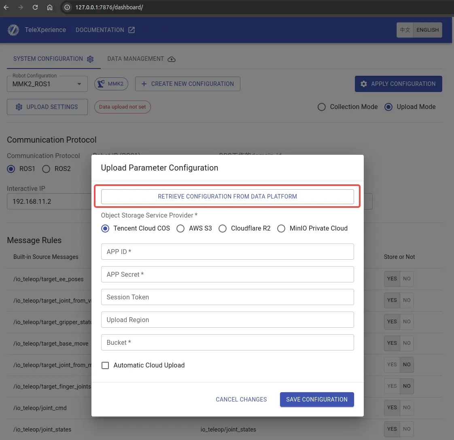Click the browser back arrow
The image size is (454, 440).
(6, 7)
